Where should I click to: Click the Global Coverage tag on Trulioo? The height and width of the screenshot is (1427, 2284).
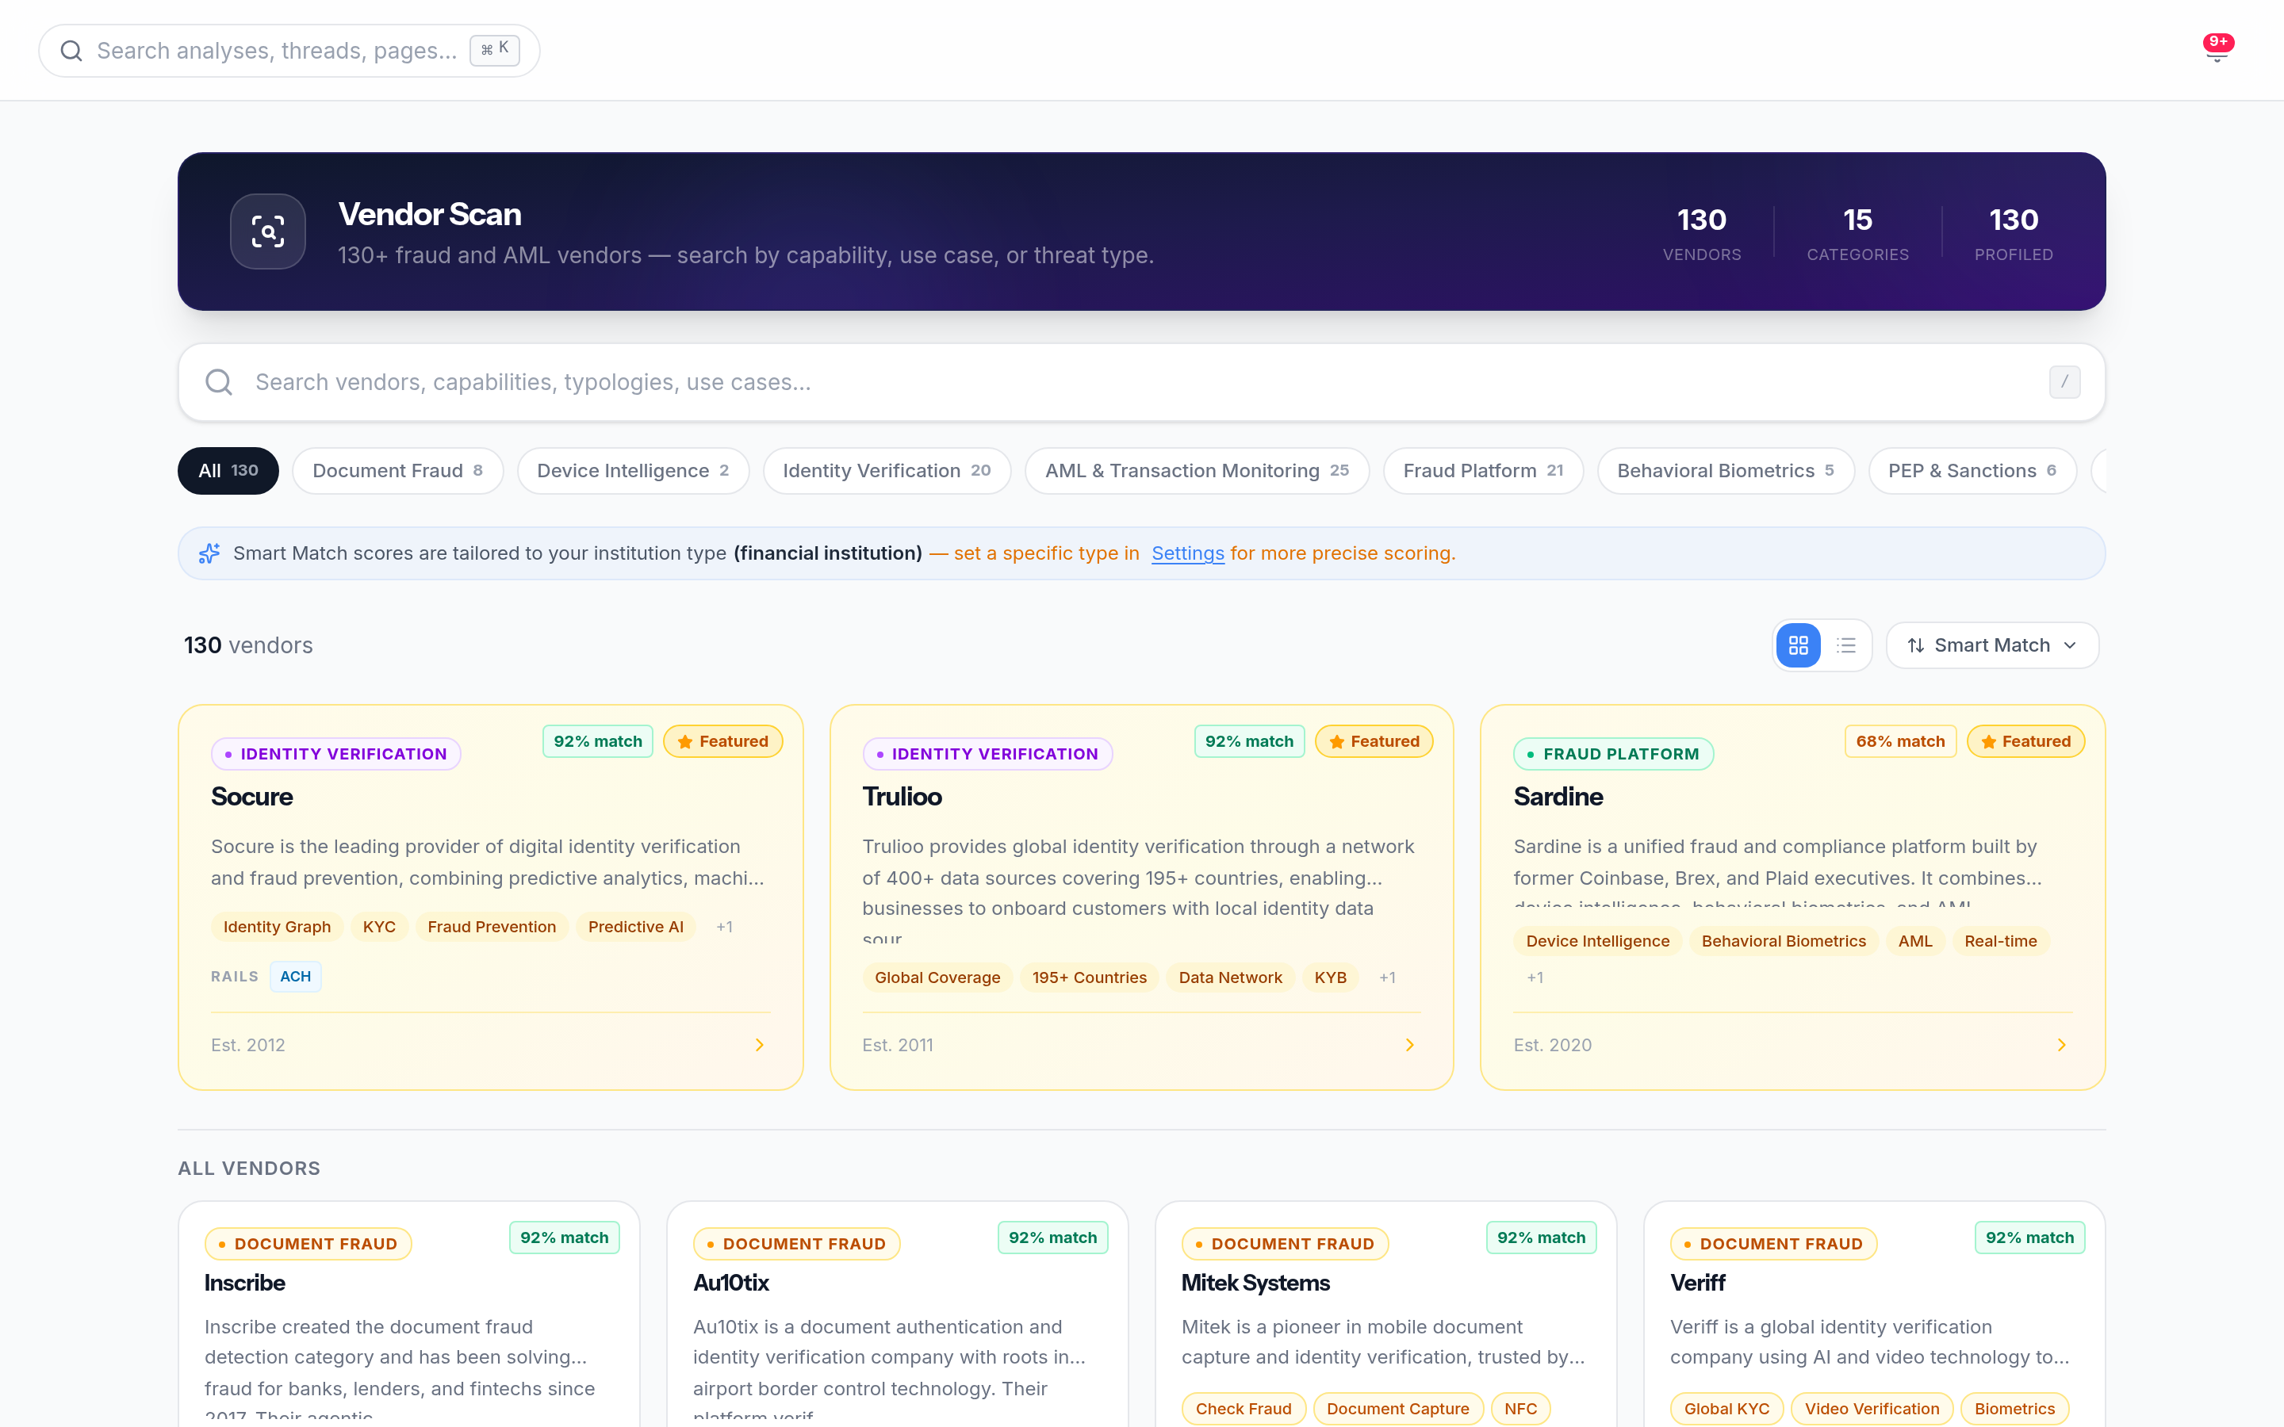point(937,977)
